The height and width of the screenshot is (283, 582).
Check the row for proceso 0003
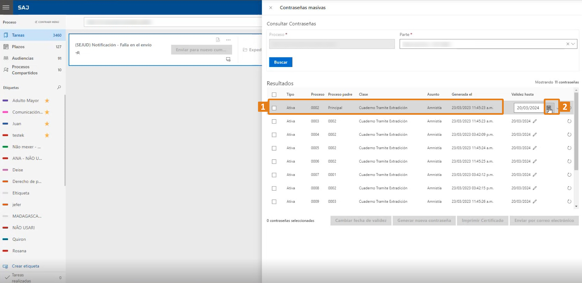pyautogui.click(x=274, y=121)
